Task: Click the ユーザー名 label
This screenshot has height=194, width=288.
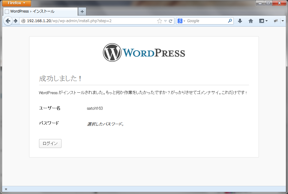Action: click(49, 108)
